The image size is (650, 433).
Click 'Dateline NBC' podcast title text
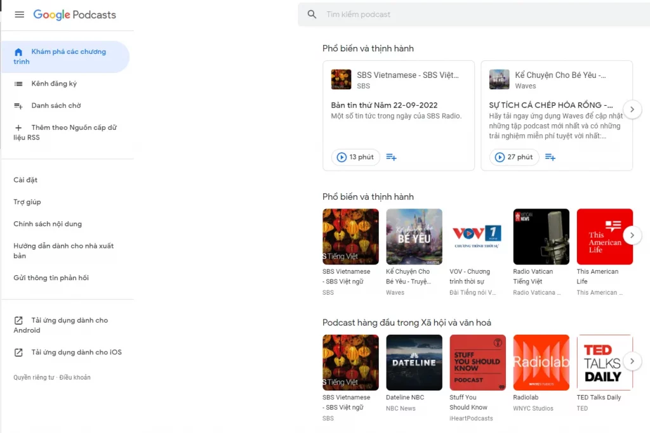405,397
